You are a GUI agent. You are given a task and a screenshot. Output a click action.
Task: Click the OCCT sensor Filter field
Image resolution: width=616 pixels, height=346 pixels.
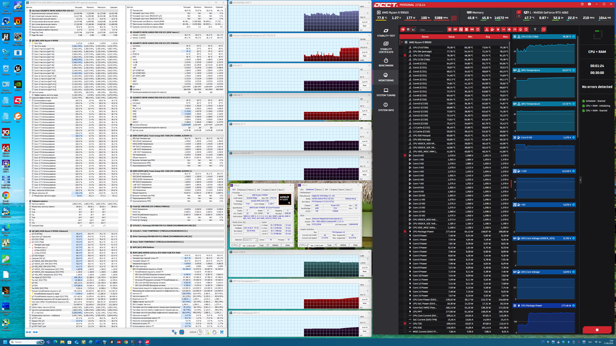pyautogui.click(x=431, y=30)
